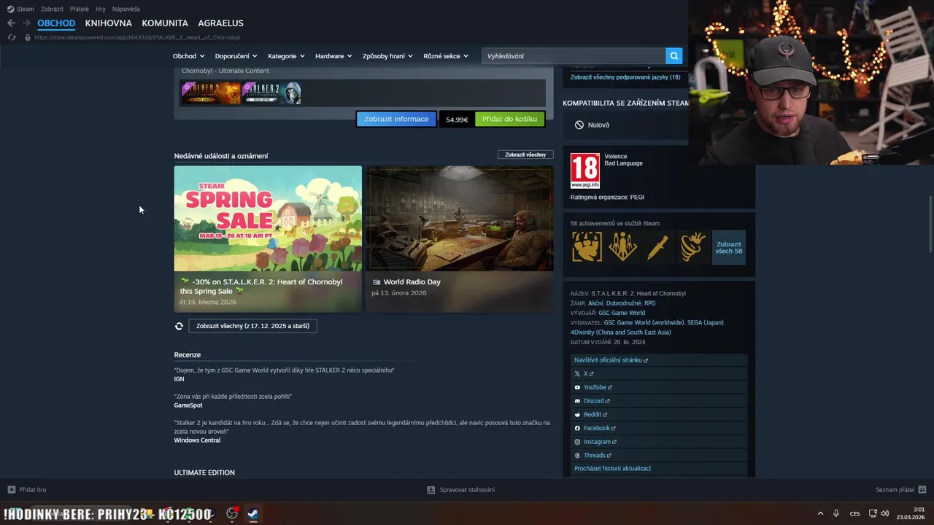Viewport: 934px width, 525px height.
Task: Focus the Vyhledávání search field
Action: click(574, 55)
